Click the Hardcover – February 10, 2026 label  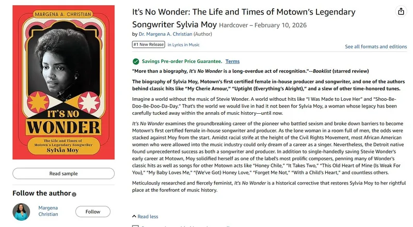263,25
